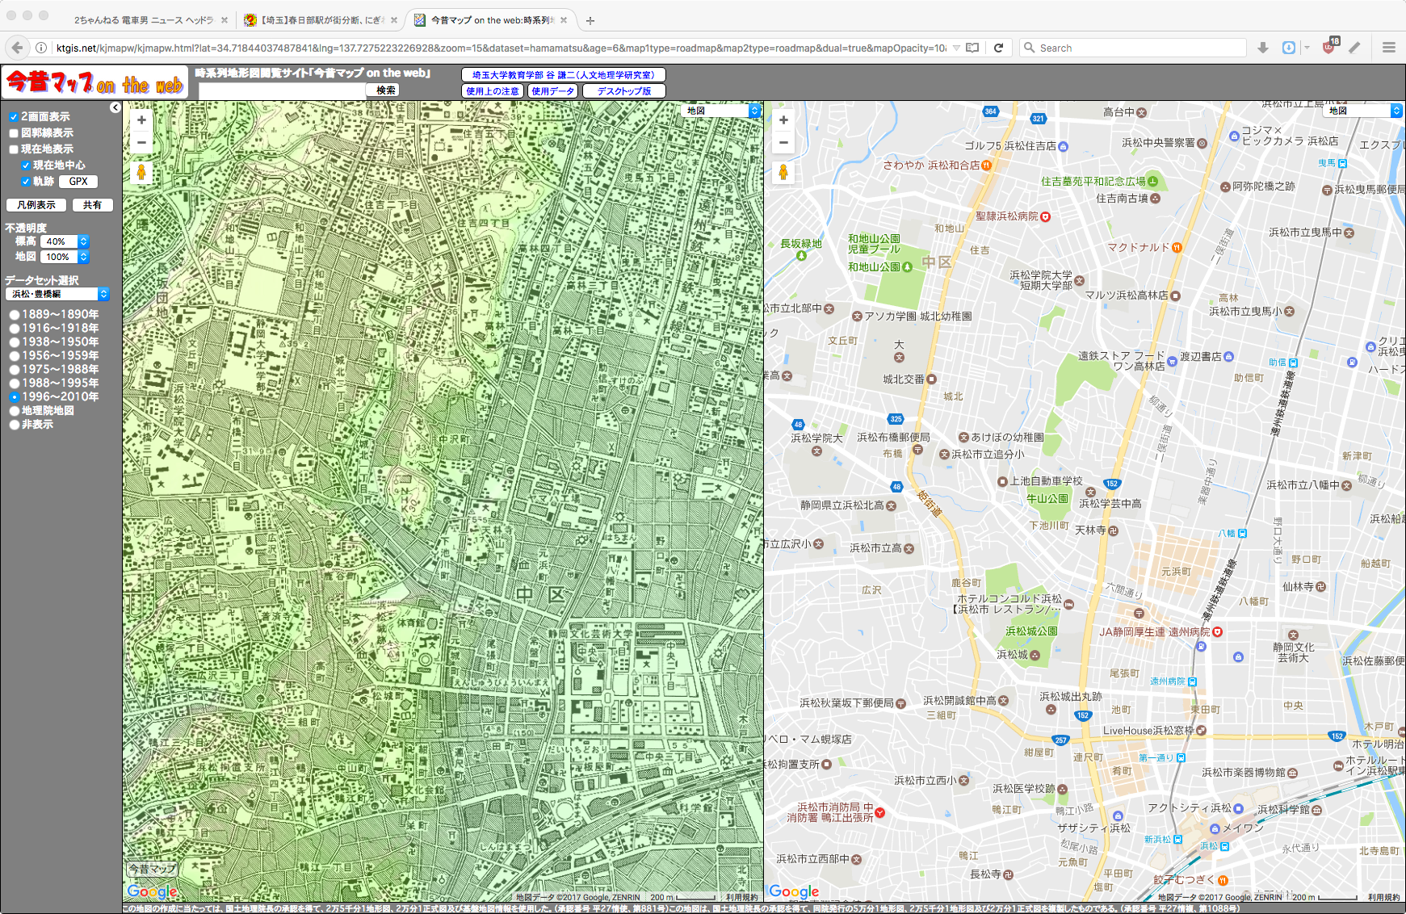
Task: Open the デスクトップ版 link
Action: tap(624, 91)
